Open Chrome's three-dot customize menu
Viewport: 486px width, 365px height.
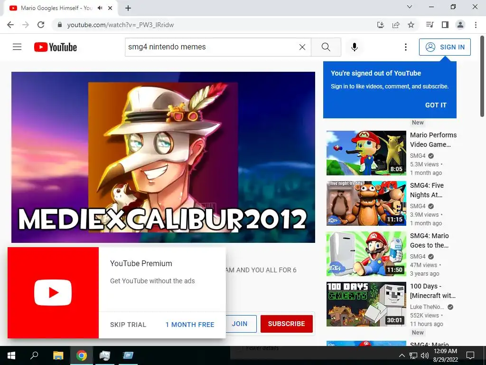pos(476,25)
